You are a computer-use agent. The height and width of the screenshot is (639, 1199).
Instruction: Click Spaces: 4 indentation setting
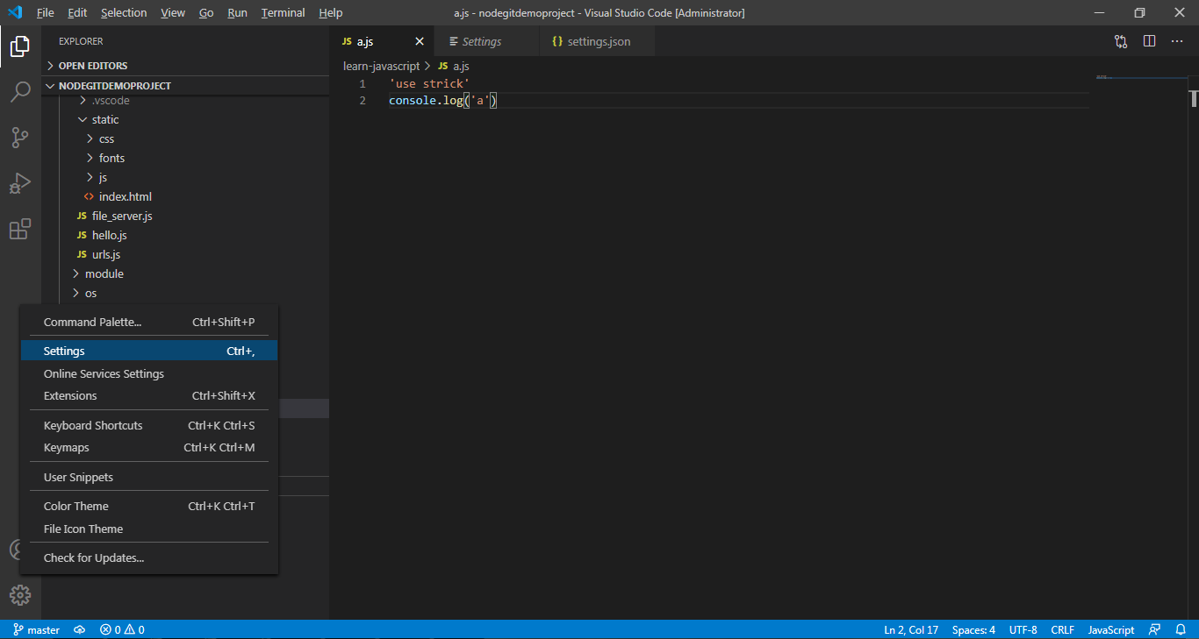pos(973,629)
